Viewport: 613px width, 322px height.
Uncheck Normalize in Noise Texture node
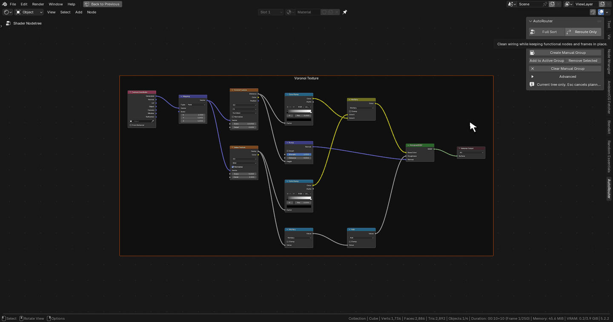[233, 167]
